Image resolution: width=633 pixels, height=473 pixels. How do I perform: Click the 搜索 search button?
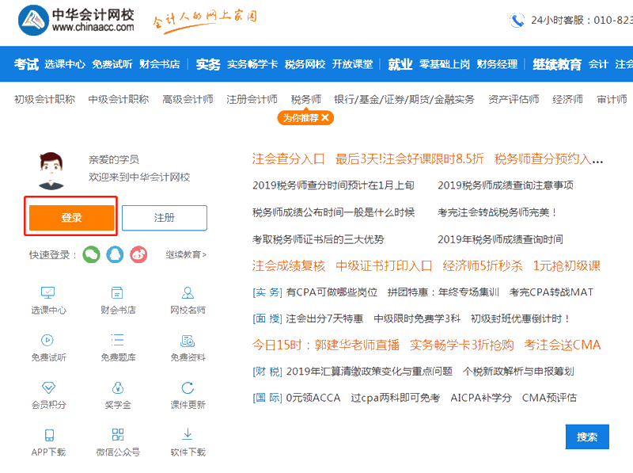pos(588,437)
